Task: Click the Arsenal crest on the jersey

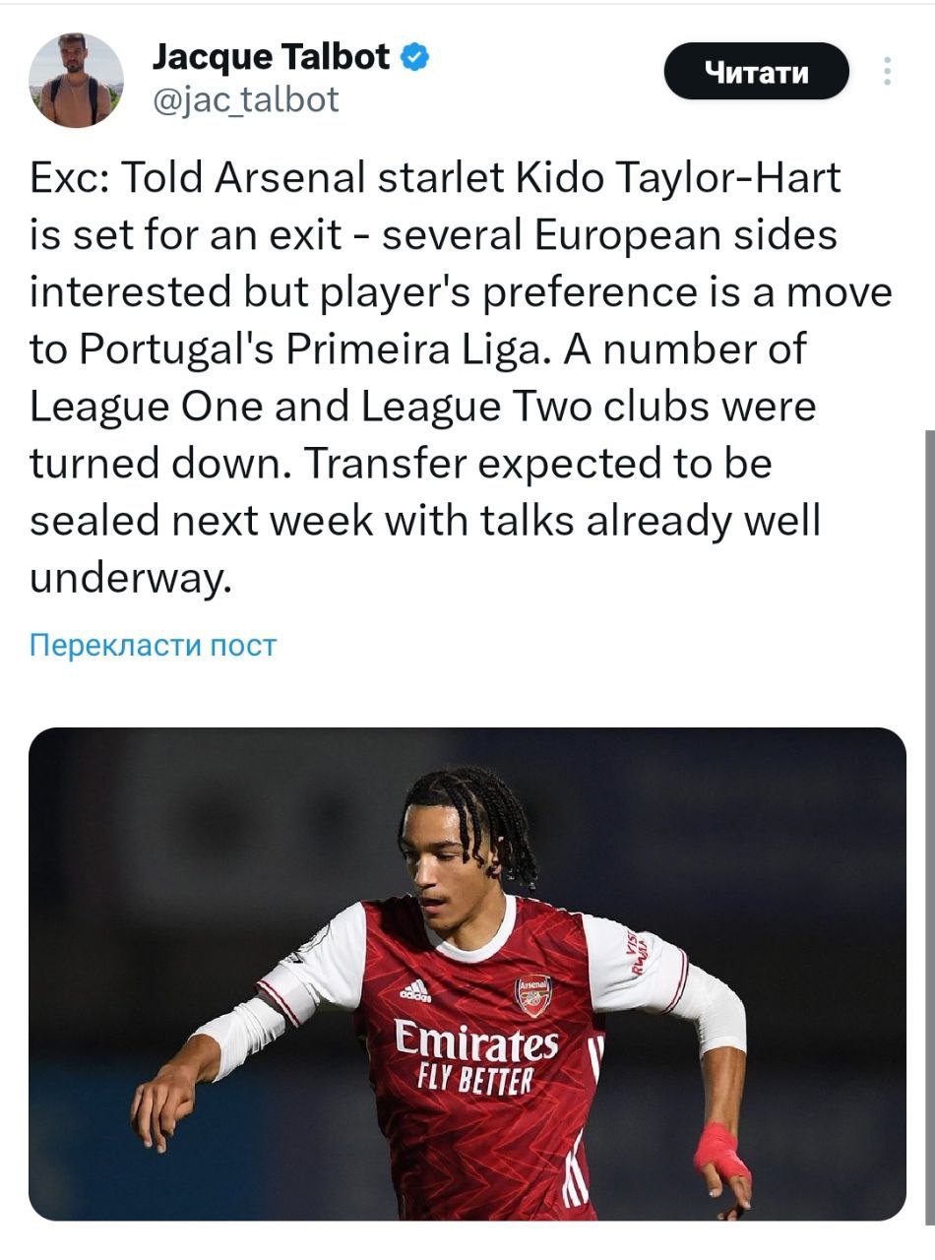Action: tap(532, 992)
